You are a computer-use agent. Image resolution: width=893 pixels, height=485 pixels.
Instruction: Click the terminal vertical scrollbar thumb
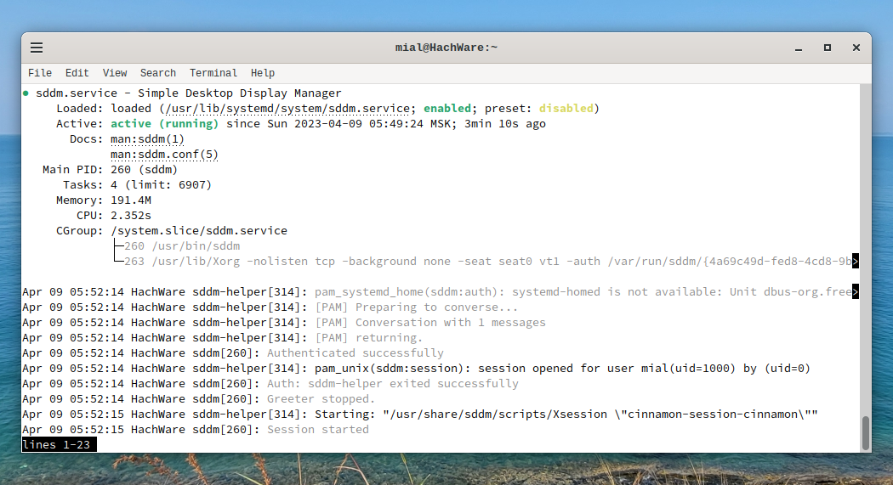866,432
